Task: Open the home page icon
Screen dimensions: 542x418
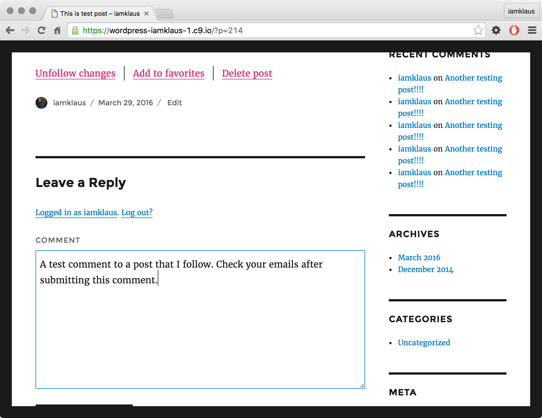Action: pos(57,30)
